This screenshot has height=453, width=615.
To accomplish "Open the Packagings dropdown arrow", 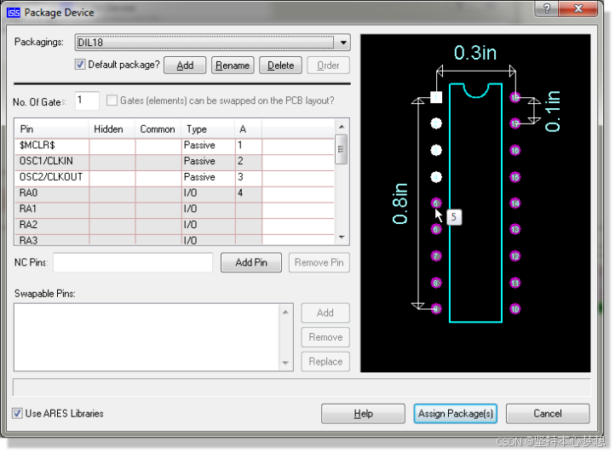I will tap(343, 43).
